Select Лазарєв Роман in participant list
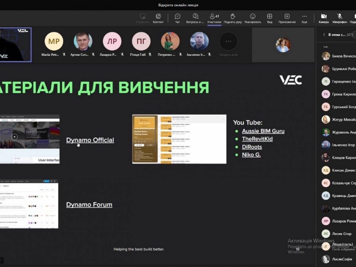Screen dimensions: 356x267 [339, 221]
